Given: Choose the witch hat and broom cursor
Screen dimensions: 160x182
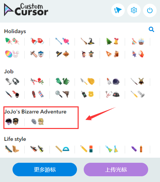Looking at the screenshot, I should click(87, 41).
